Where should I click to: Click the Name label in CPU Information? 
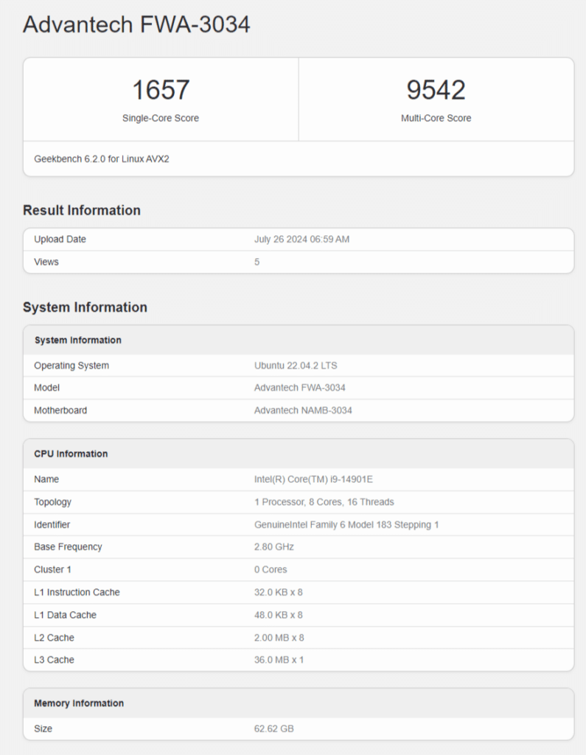click(x=46, y=479)
